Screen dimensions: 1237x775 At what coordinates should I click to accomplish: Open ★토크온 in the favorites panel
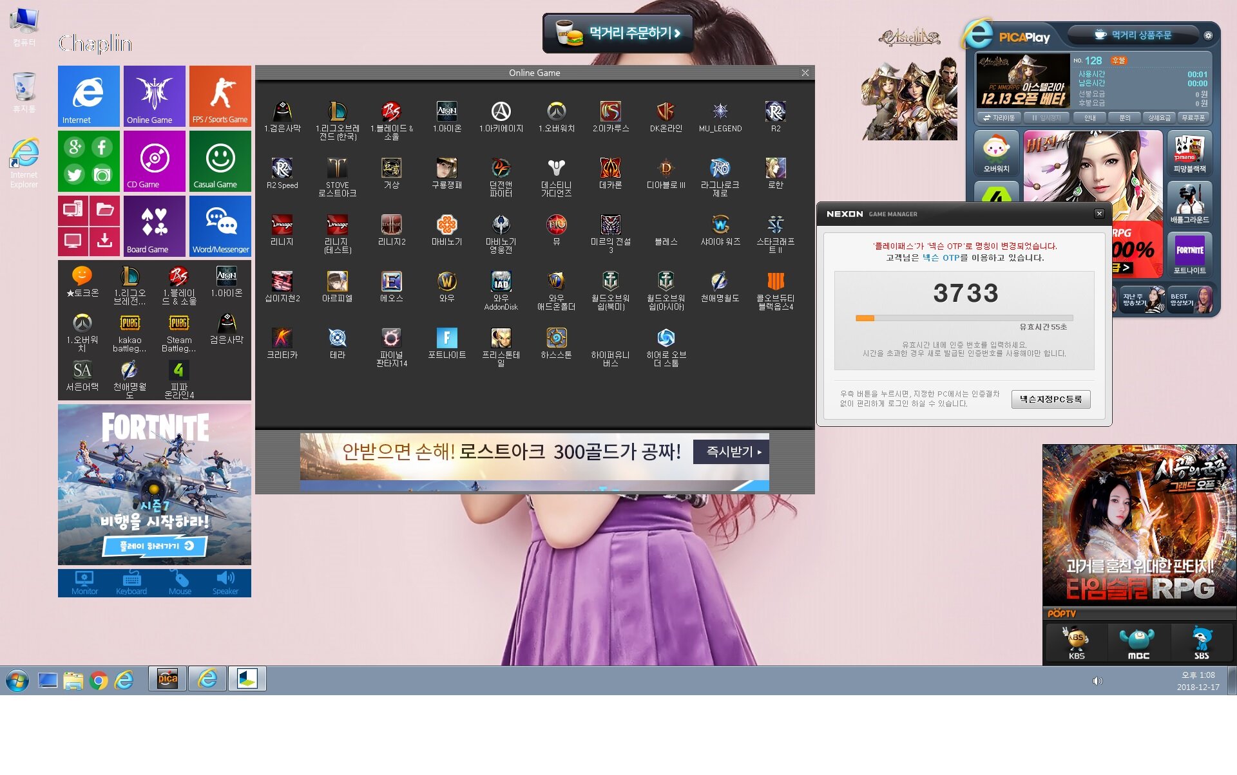tap(82, 281)
